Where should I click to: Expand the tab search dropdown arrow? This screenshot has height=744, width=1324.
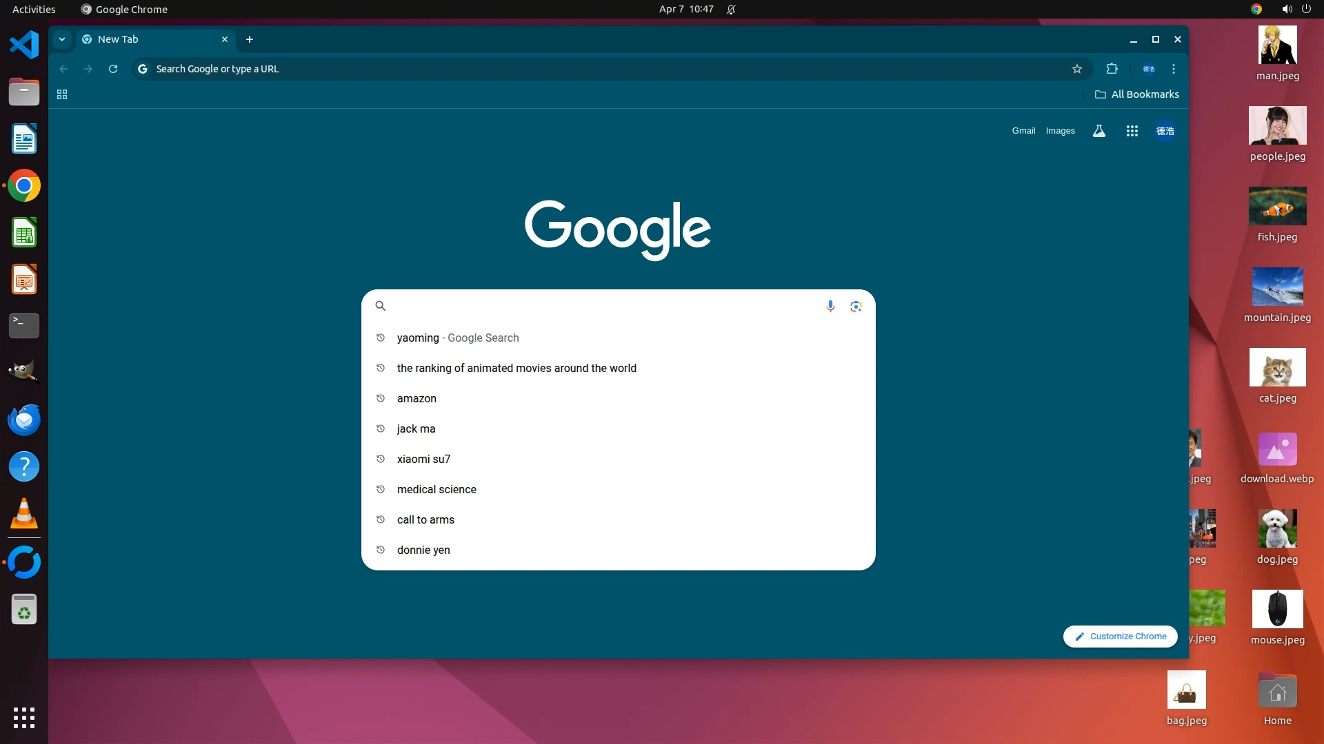(62, 39)
